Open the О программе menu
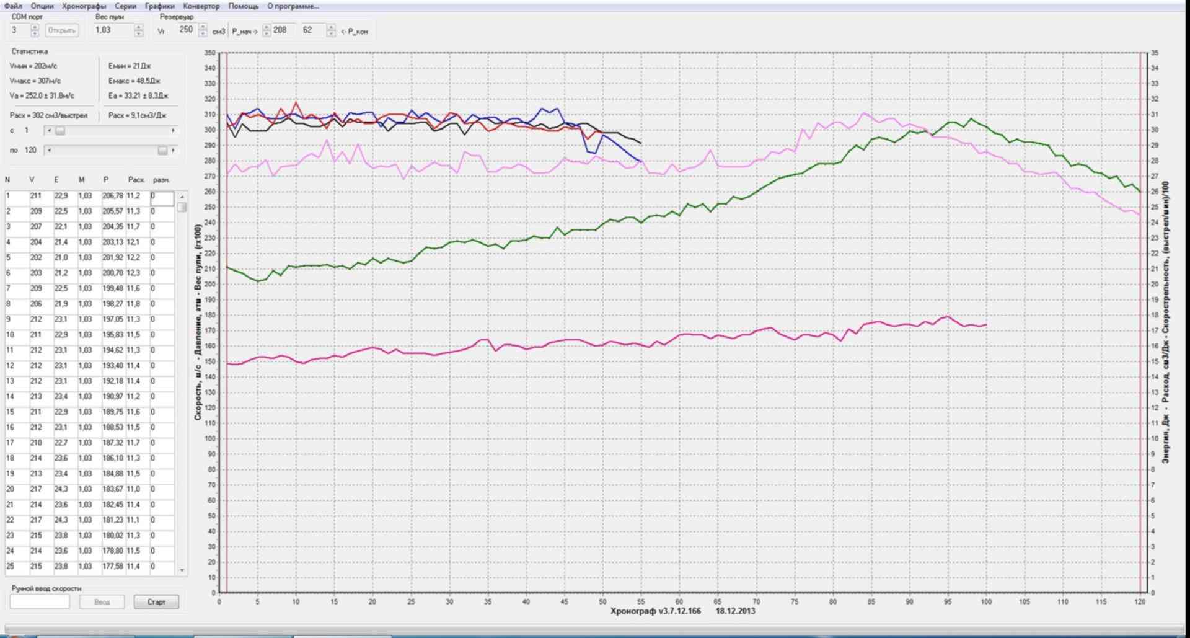This screenshot has width=1190, height=638. pyautogui.click(x=293, y=6)
